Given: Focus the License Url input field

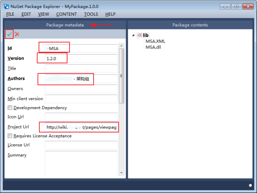Looking at the screenshot, I should click(x=81, y=145).
